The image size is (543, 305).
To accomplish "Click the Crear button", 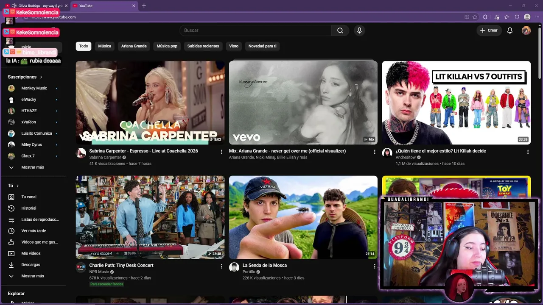I will (489, 30).
